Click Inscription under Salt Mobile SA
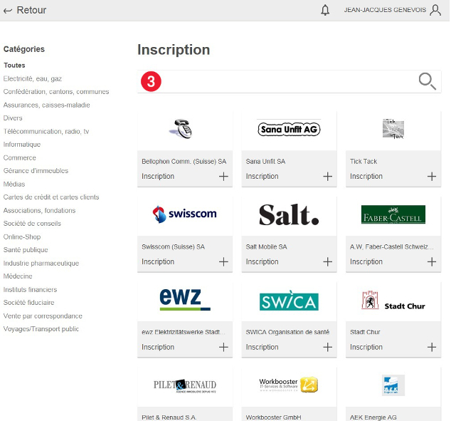The width and height of the screenshot is (451, 421). click(262, 261)
